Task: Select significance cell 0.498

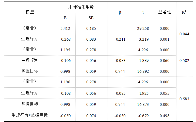Action: point(165,116)
